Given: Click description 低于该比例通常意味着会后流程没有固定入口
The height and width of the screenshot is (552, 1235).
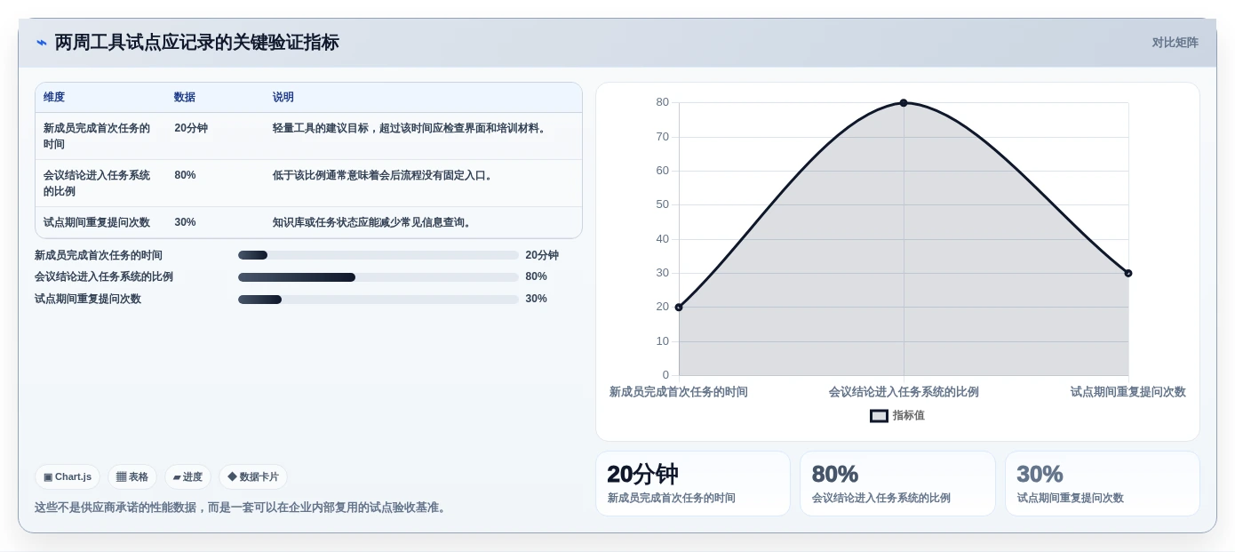Looking at the screenshot, I should pyautogui.click(x=382, y=175).
